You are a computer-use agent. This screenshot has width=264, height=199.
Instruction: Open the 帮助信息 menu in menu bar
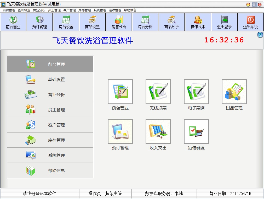click(x=130, y=10)
